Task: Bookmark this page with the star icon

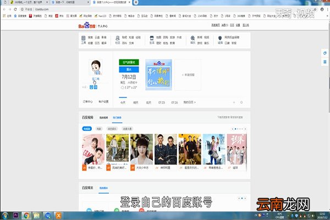Action: pyautogui.click(x=315, y=9)
